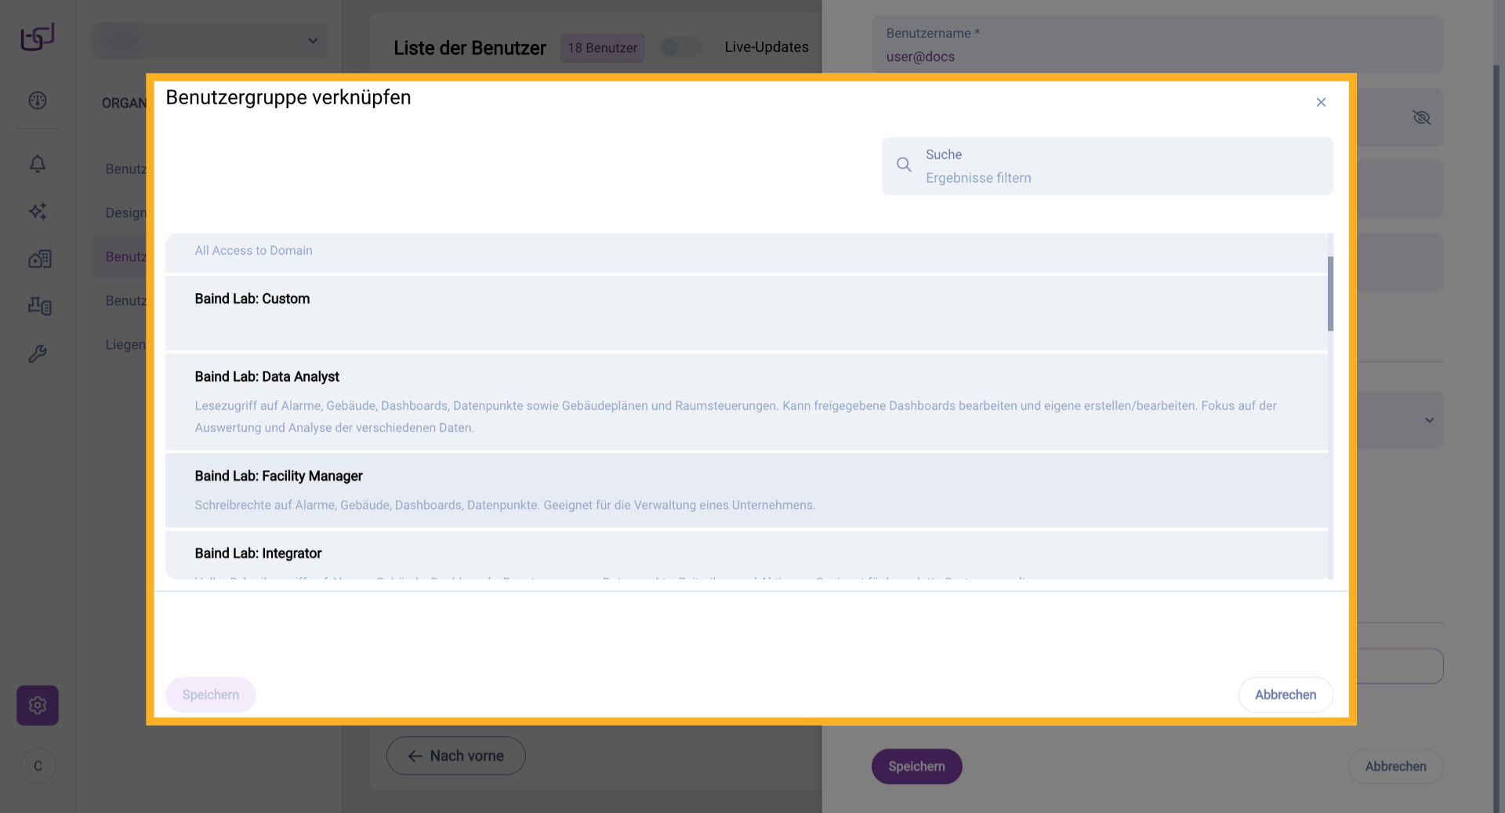Click the magnifier icon in search box
The width and height of the screenshot is (1505, 813).
pyautogui.click(x=904, y=165)
